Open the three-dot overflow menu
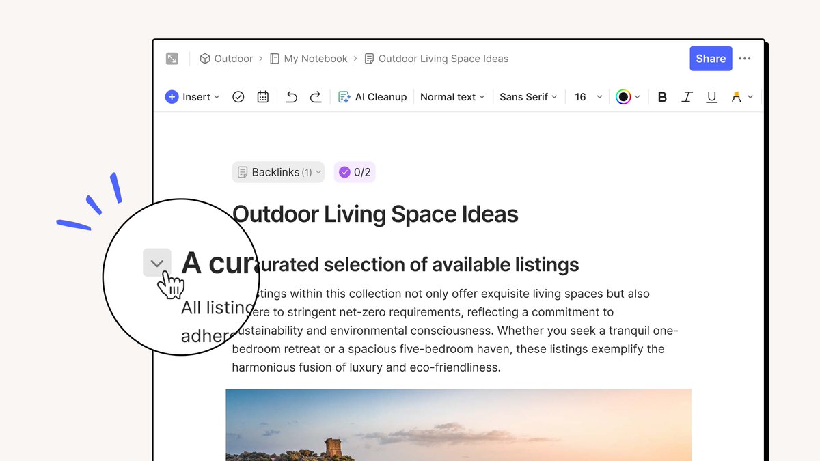The image size is (820, 461). pyautogui.click(x=745, y=59)
